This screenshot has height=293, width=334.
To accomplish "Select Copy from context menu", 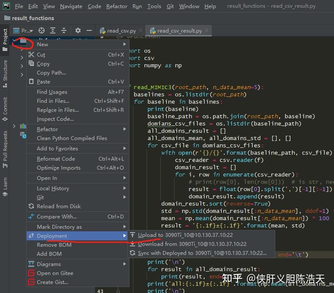I will click(78, 64).
